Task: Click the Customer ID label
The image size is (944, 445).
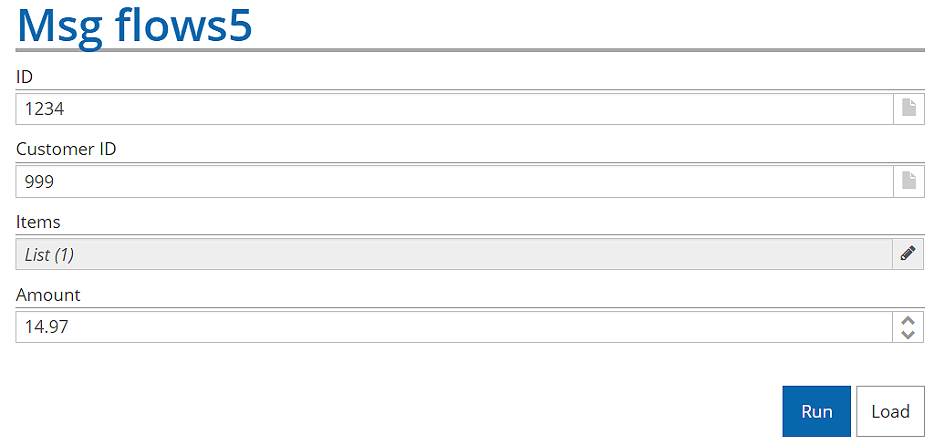Action: pos(67,150)
